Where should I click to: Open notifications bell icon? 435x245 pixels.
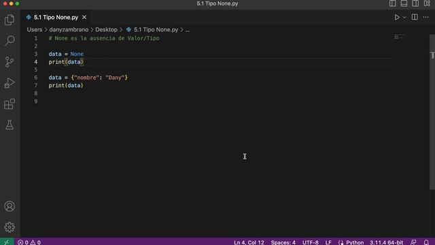426,242
